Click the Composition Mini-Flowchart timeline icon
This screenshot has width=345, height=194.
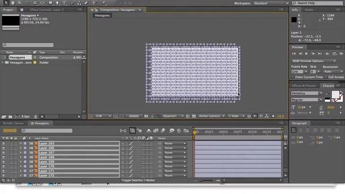(x=123, y=130)
